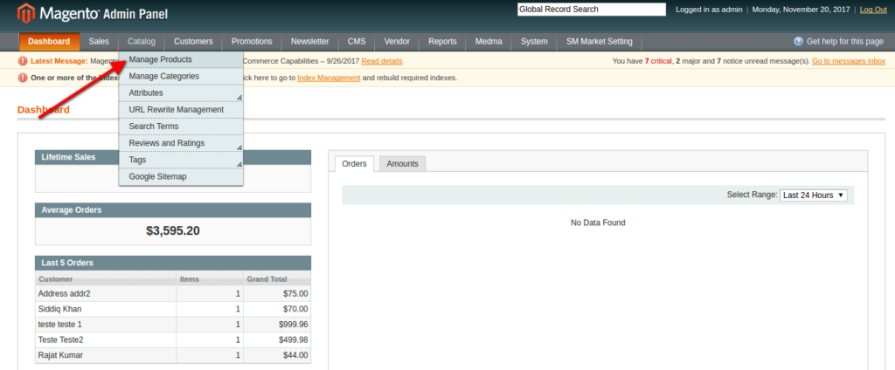Choose Google Sitemap menu entry
The height and width of the screenshot is (370, 895).
[182, 177]
